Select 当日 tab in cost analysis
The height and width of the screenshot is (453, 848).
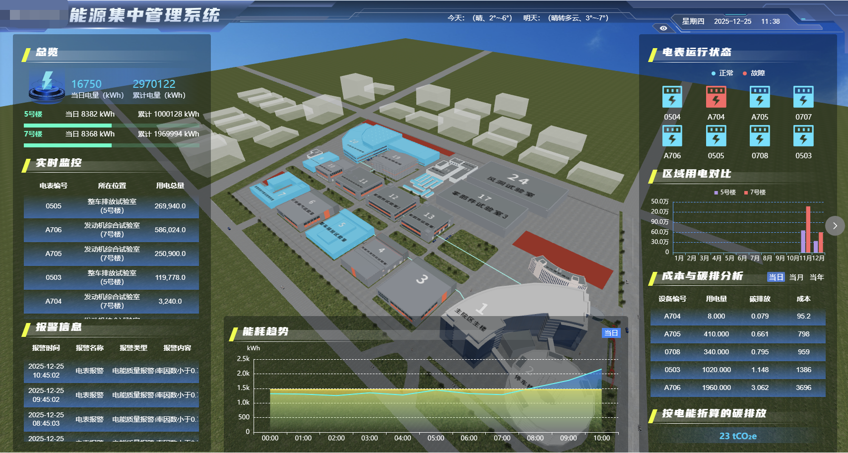point(776,277)
